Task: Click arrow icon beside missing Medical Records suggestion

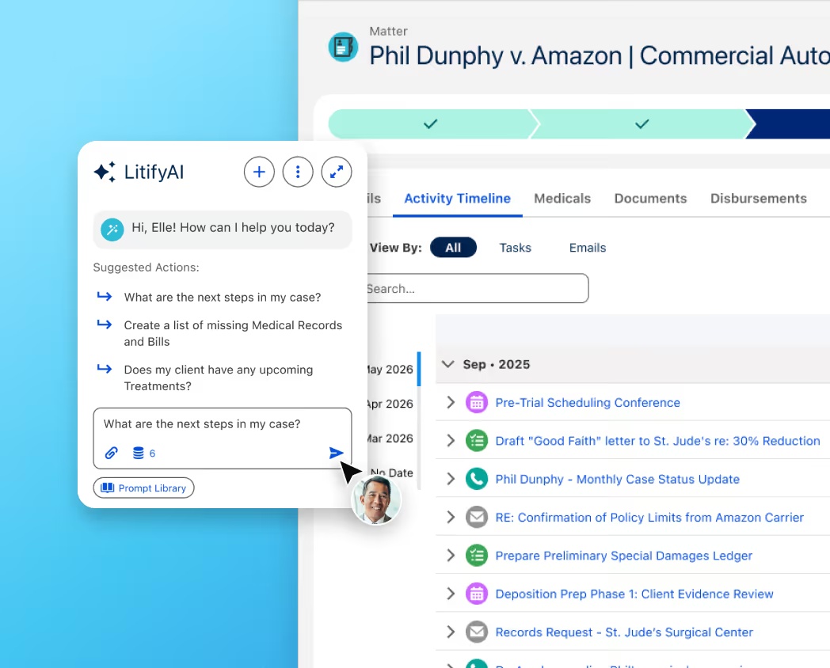Action: [105, 325]
